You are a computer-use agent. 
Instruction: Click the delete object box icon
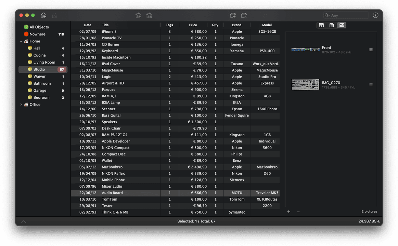pos(244,15)
